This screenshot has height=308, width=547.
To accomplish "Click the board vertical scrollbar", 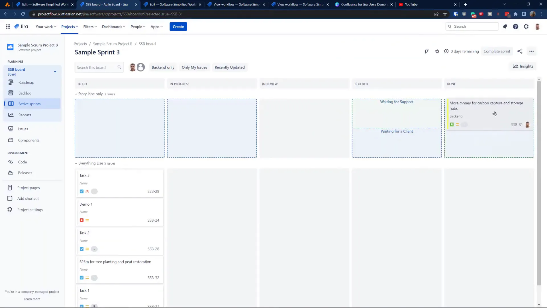I will (539, 183).
